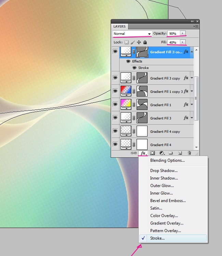Open the Opacity slider arrow
222x256 pixels.
[183, 33]
